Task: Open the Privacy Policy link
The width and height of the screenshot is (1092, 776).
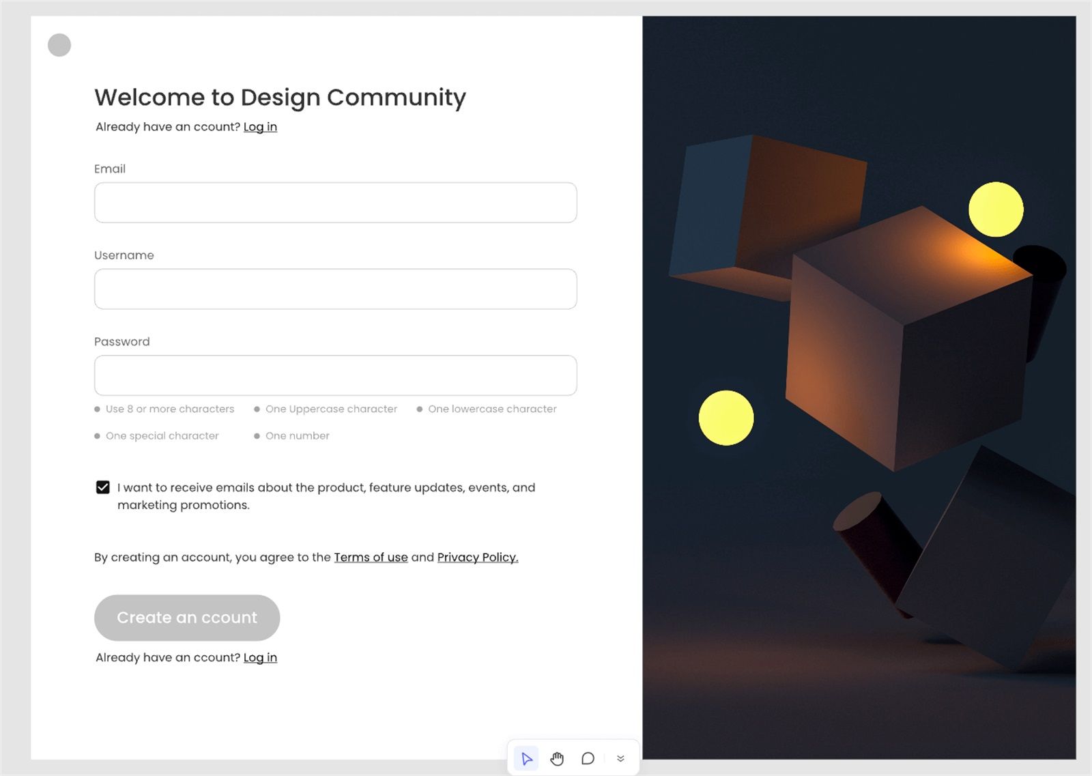Action: [x=478, y=557]
